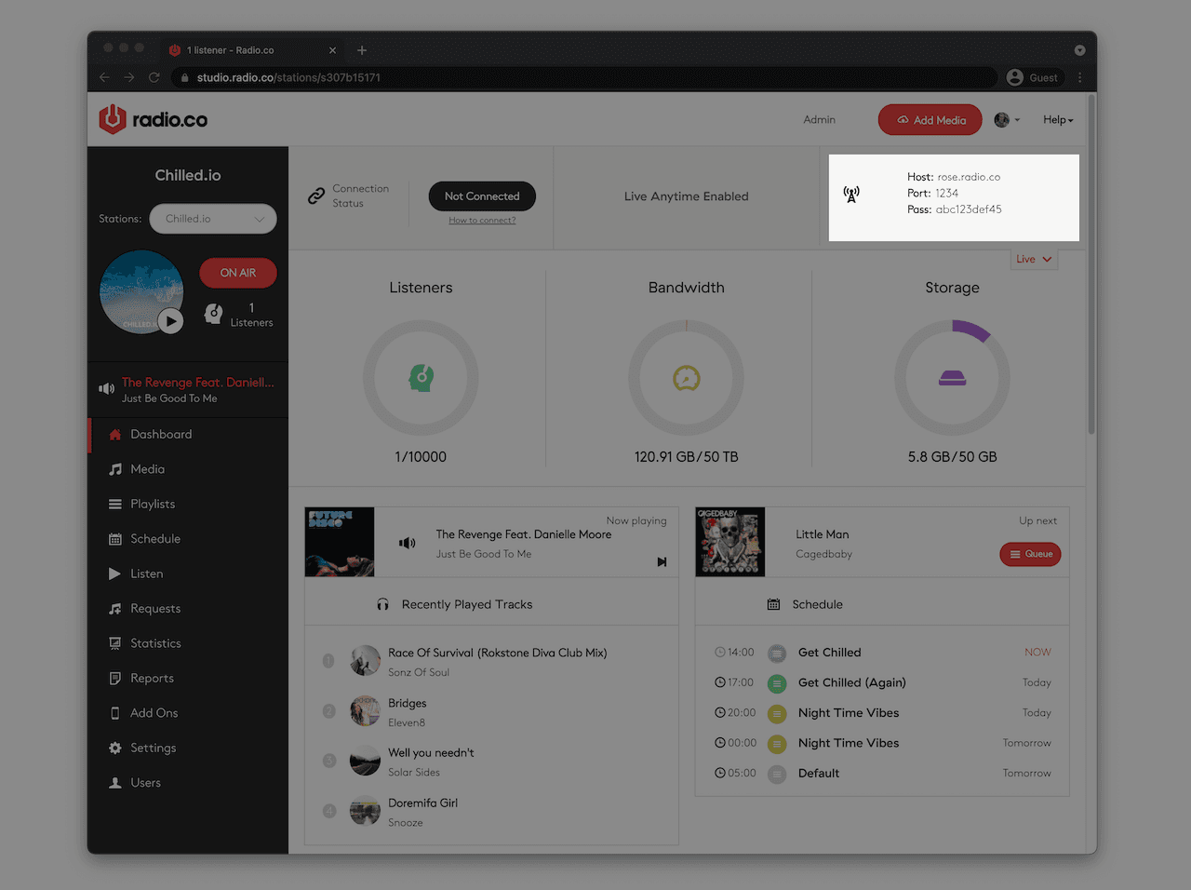Toggle the ON AIR status
This screenshot has height=890, width=1191.
237,273
